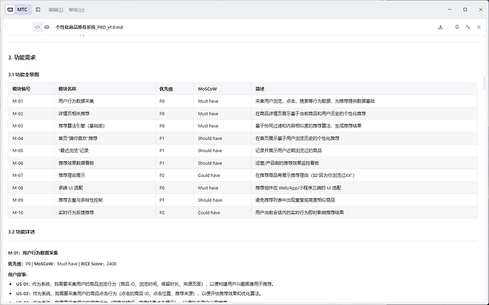489x305 pixels.
Task: Click the US-01 user story bullet
Action: click(145, 284)
